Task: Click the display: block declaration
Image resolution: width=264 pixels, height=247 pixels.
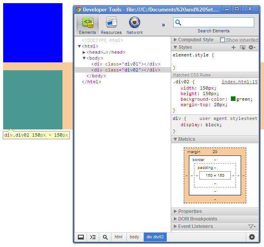Action: coord(201,125)
